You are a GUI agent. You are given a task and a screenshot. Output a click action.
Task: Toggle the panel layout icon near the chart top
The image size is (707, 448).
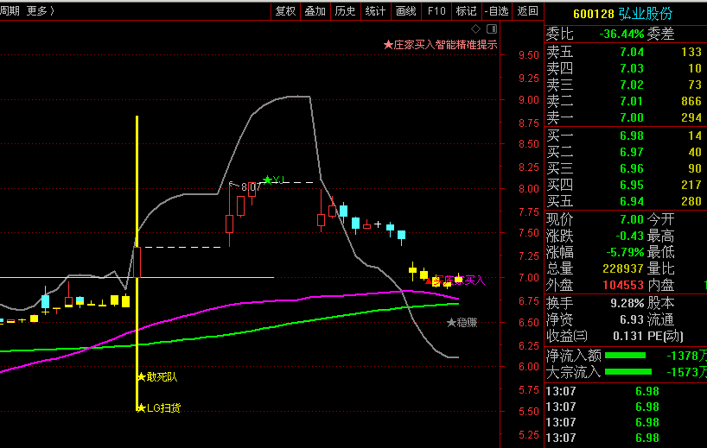point(492,29)
